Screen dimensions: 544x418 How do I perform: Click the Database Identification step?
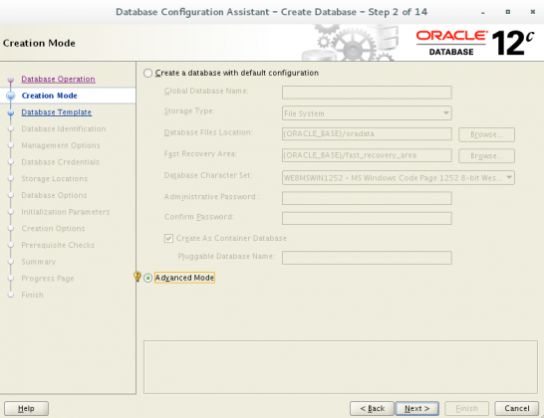point(64,129)
